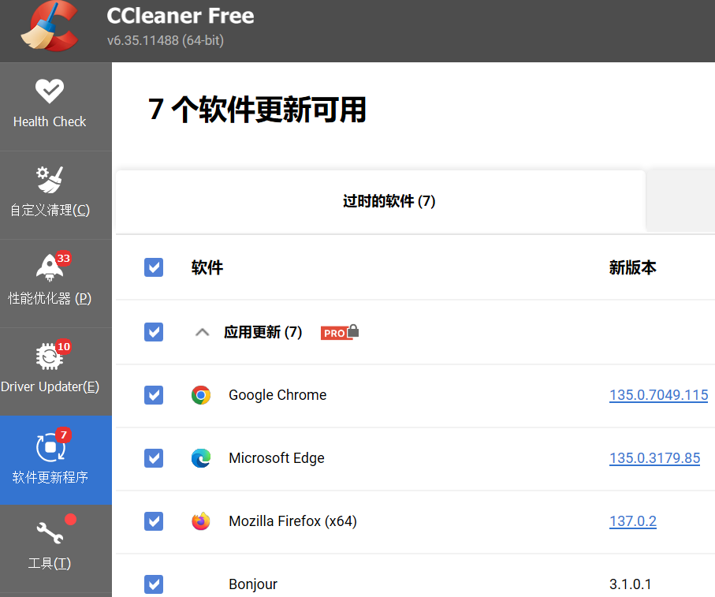Click the Google Chrome icon
The image size is (715, 597).
click(x=201, y=395)
